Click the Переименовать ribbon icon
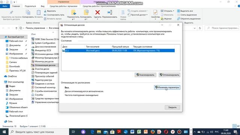Screen dimensions: 240x135 tap(109, 12)
